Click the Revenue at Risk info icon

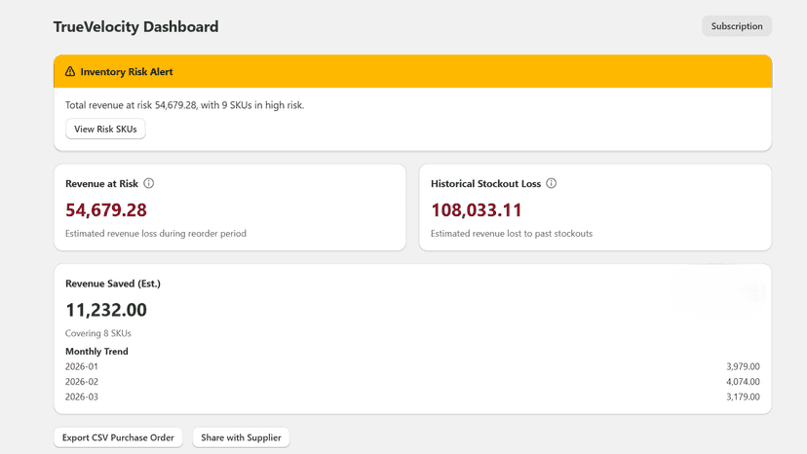tap(149, 183)
